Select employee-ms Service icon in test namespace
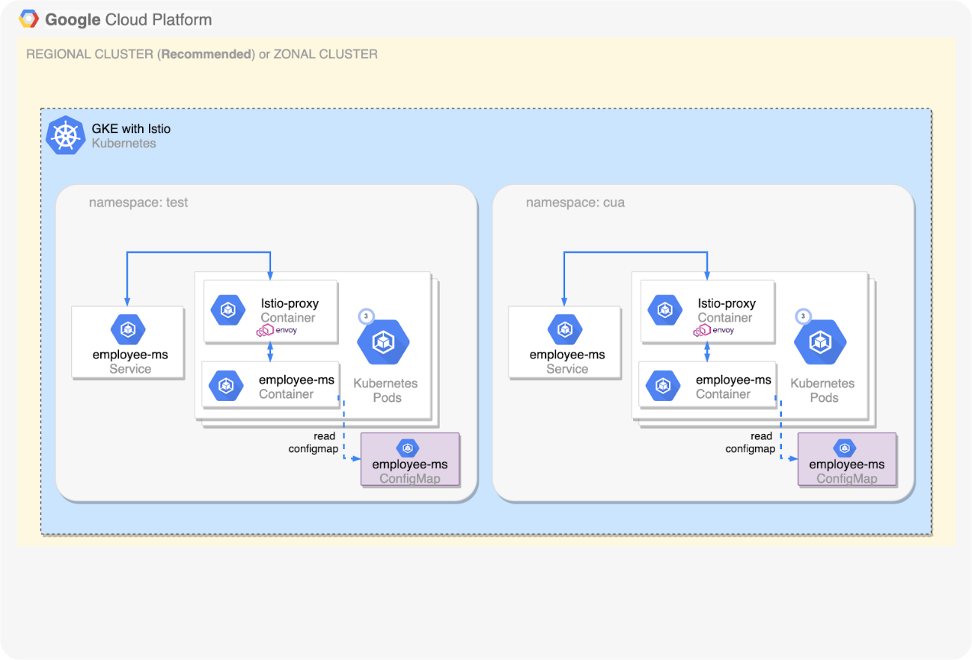This screenshot has width=972, height=660. click(128, 329)
